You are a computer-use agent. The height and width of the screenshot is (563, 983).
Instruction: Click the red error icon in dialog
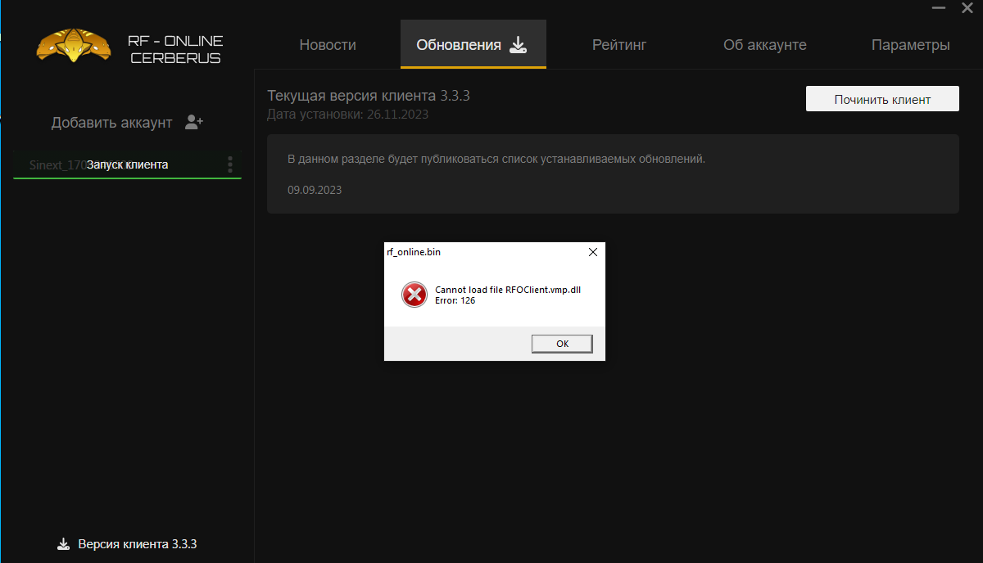414,294
